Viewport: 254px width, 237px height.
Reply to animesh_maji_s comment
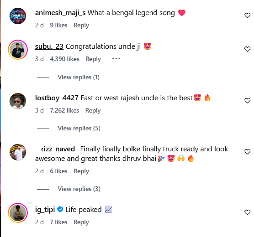tap(81, 26)
